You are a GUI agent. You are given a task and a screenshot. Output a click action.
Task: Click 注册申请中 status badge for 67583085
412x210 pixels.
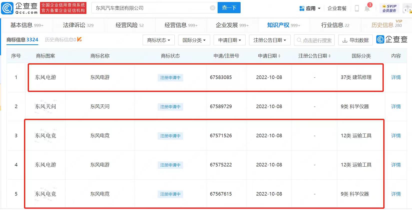click(170, 78)
